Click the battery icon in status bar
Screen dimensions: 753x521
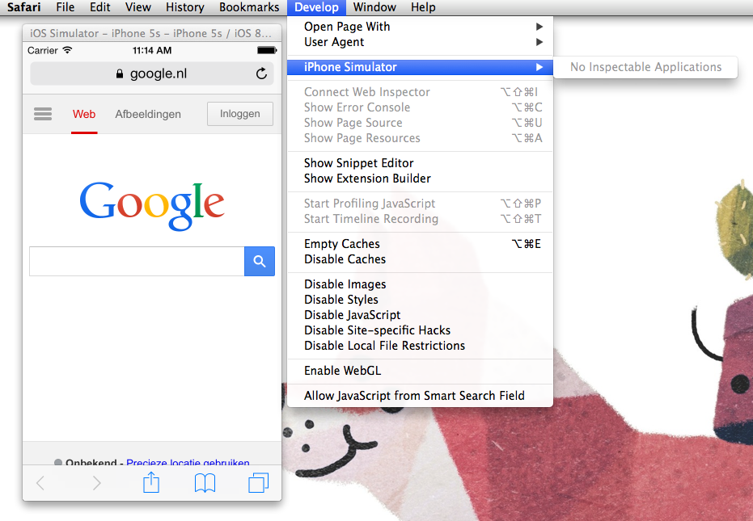[x=267, y=50]
